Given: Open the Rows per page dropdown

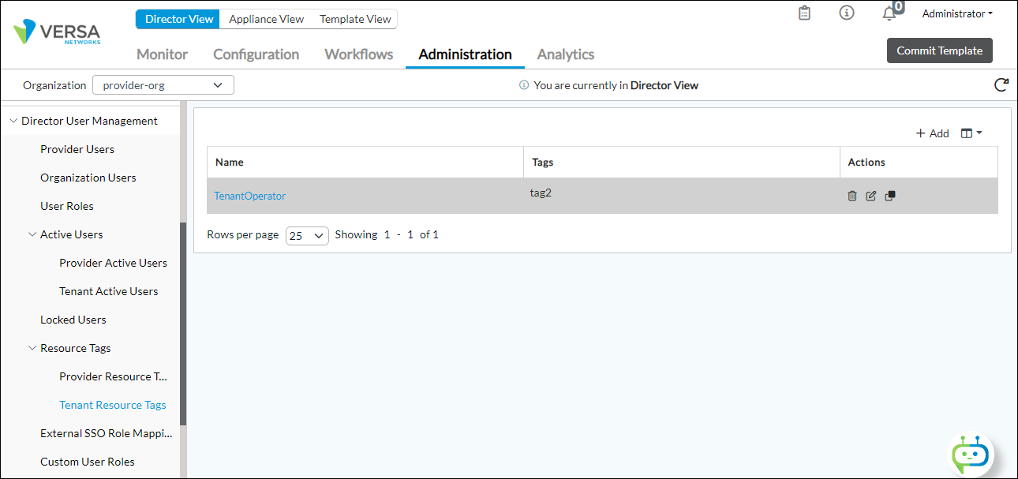Looking at the screenshot, I should click(x=307, y=235).
